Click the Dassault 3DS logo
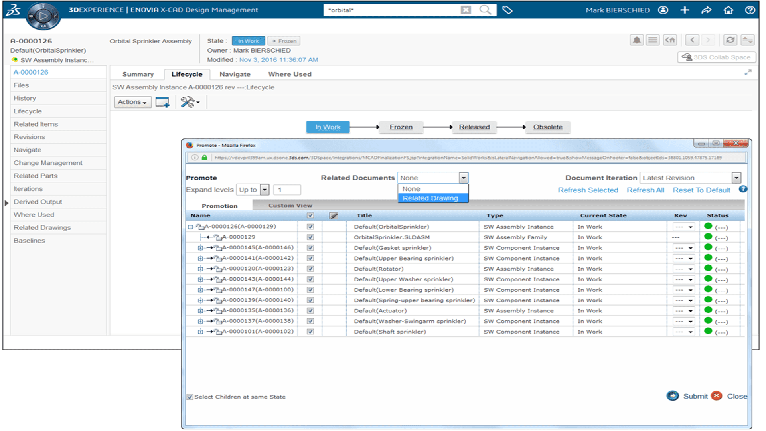The height and width of the screenshot is (431, 766). point(13,10)
